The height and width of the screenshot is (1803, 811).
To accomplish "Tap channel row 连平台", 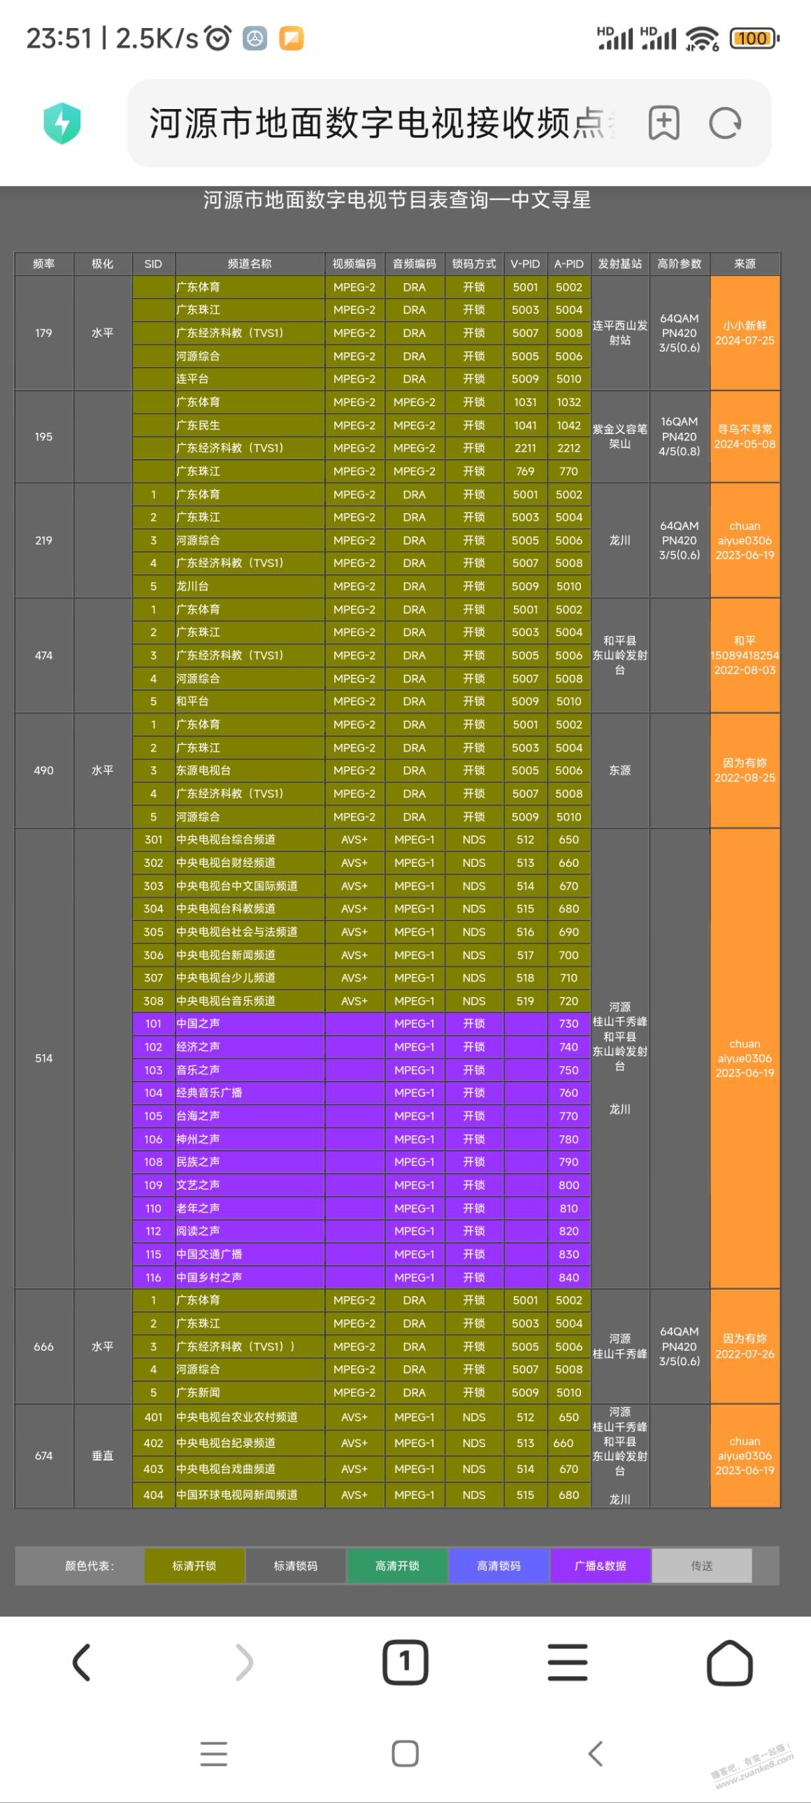I will pyautogui.click(x=250, y=379).
